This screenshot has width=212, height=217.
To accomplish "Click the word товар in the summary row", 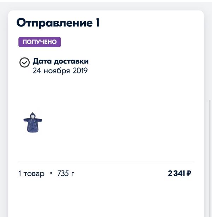I will click(x=34, y=174).
